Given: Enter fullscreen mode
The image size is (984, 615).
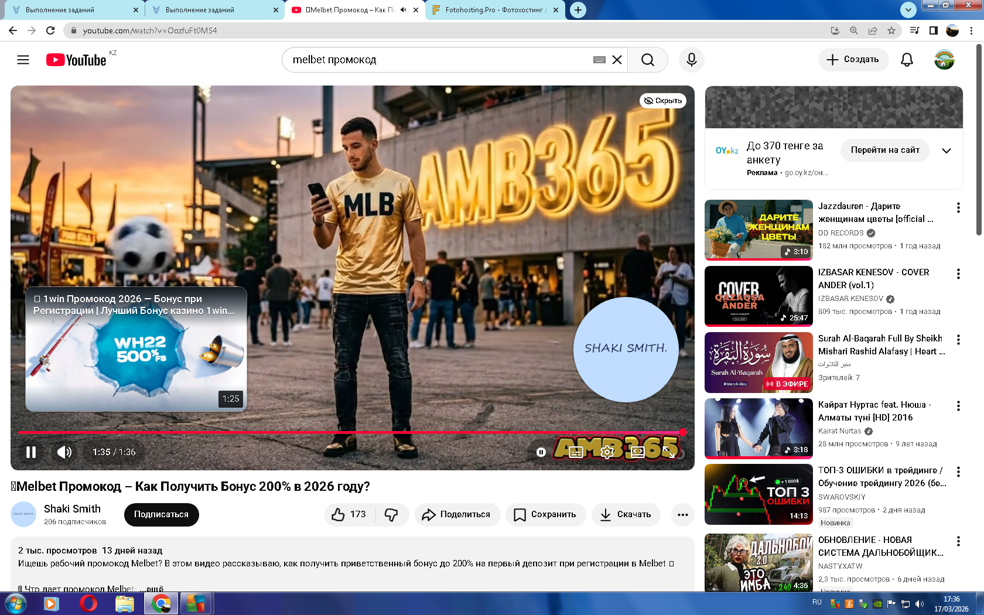Looking at the screenshot, I should click(x=669, y=452).
